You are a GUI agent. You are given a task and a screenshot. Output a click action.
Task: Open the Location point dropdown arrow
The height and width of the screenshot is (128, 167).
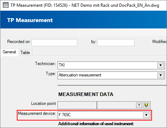[x=139, y=105]
